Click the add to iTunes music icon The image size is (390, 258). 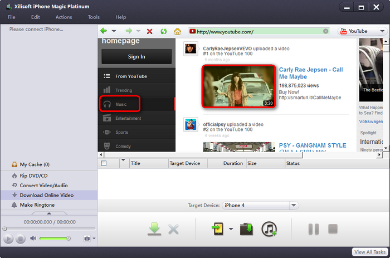269,228
